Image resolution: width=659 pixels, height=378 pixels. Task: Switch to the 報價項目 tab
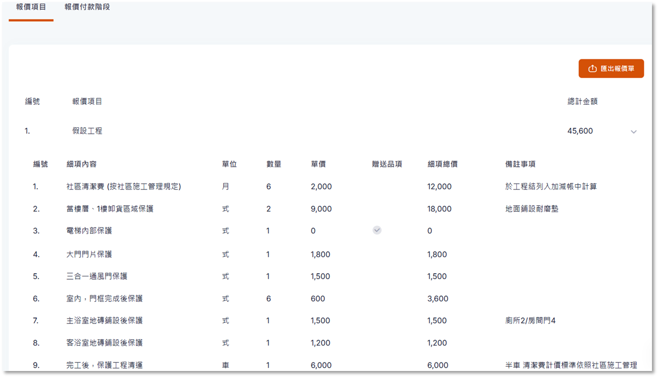coord(31,8)
